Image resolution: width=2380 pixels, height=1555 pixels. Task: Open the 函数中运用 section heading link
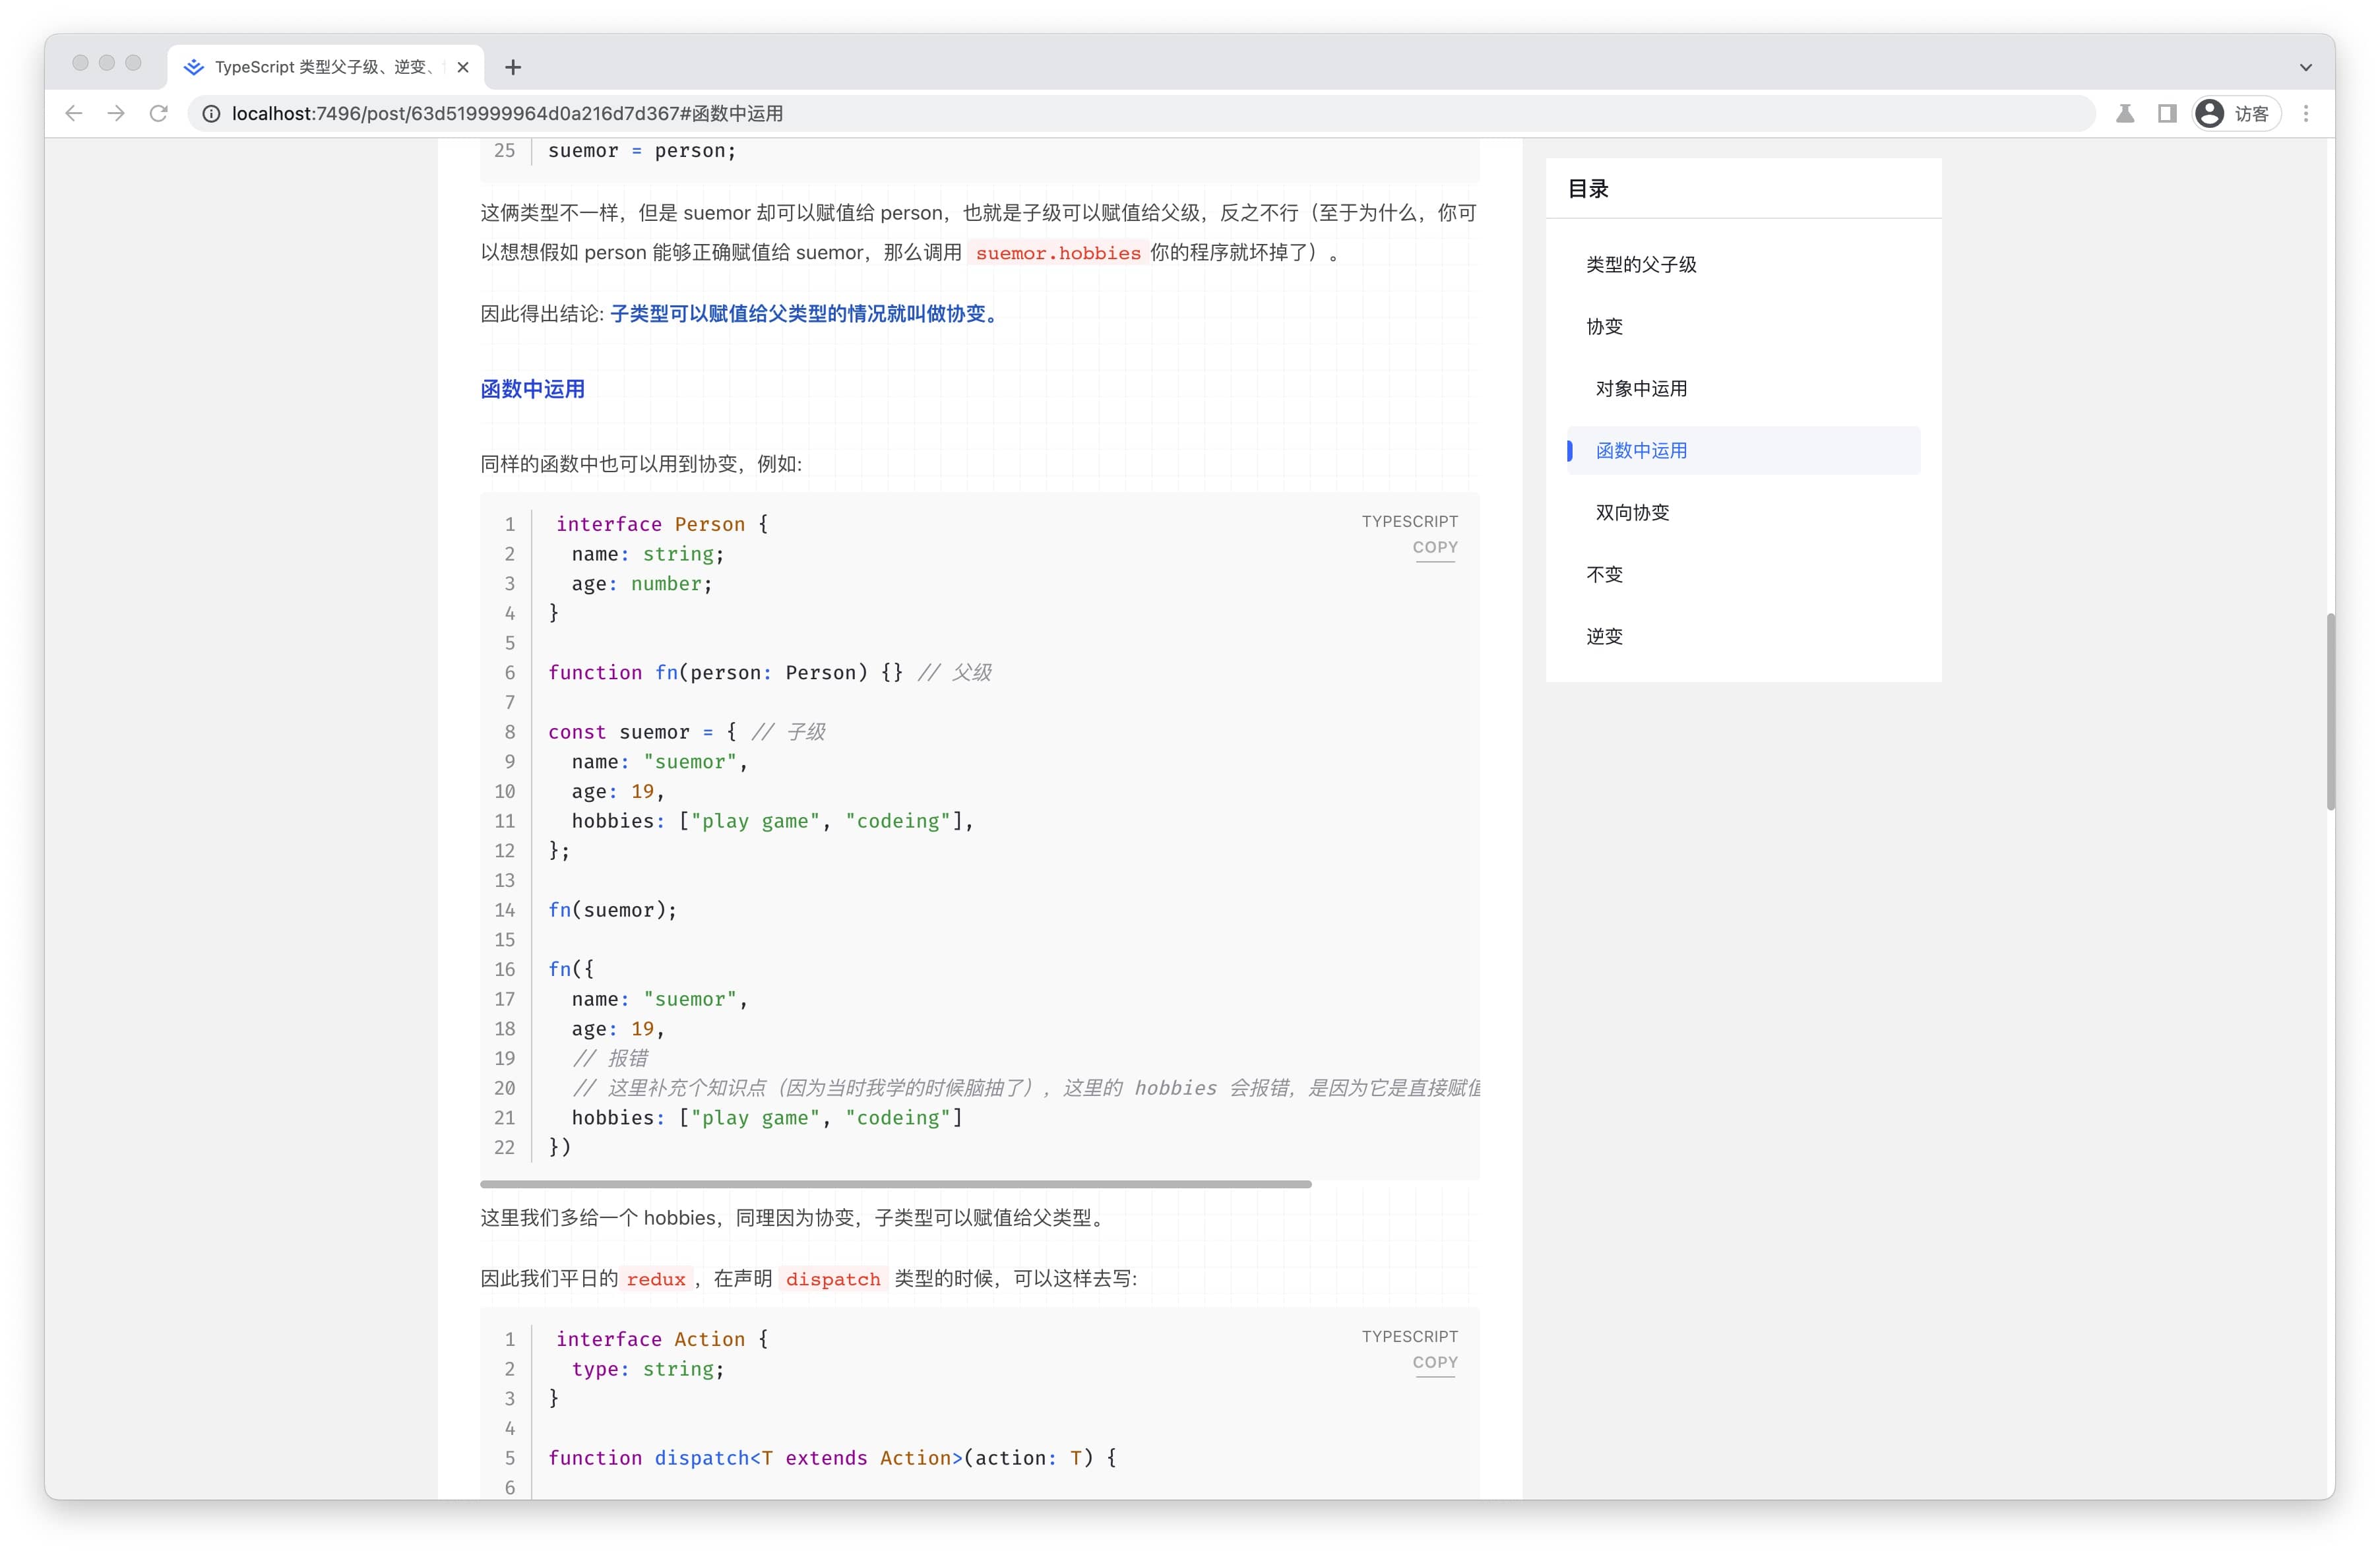(x=531, y=389)
